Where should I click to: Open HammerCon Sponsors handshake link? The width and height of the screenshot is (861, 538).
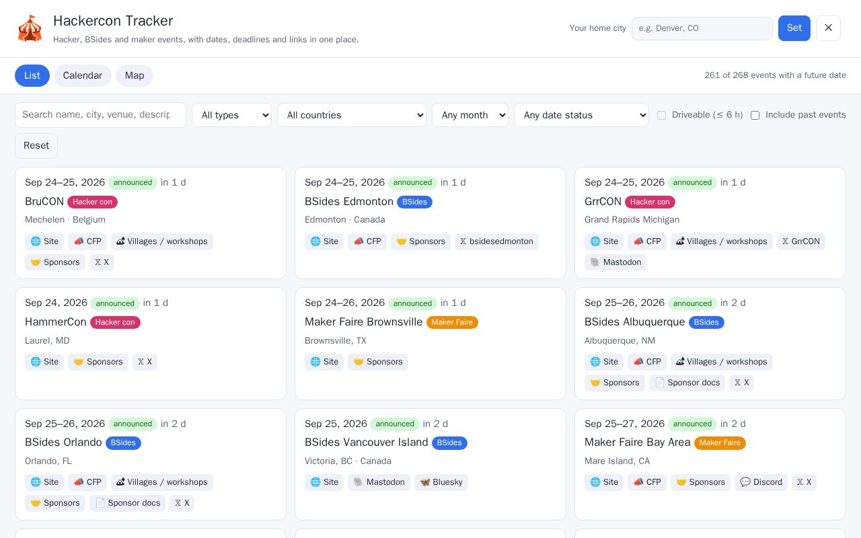point(98,362)
